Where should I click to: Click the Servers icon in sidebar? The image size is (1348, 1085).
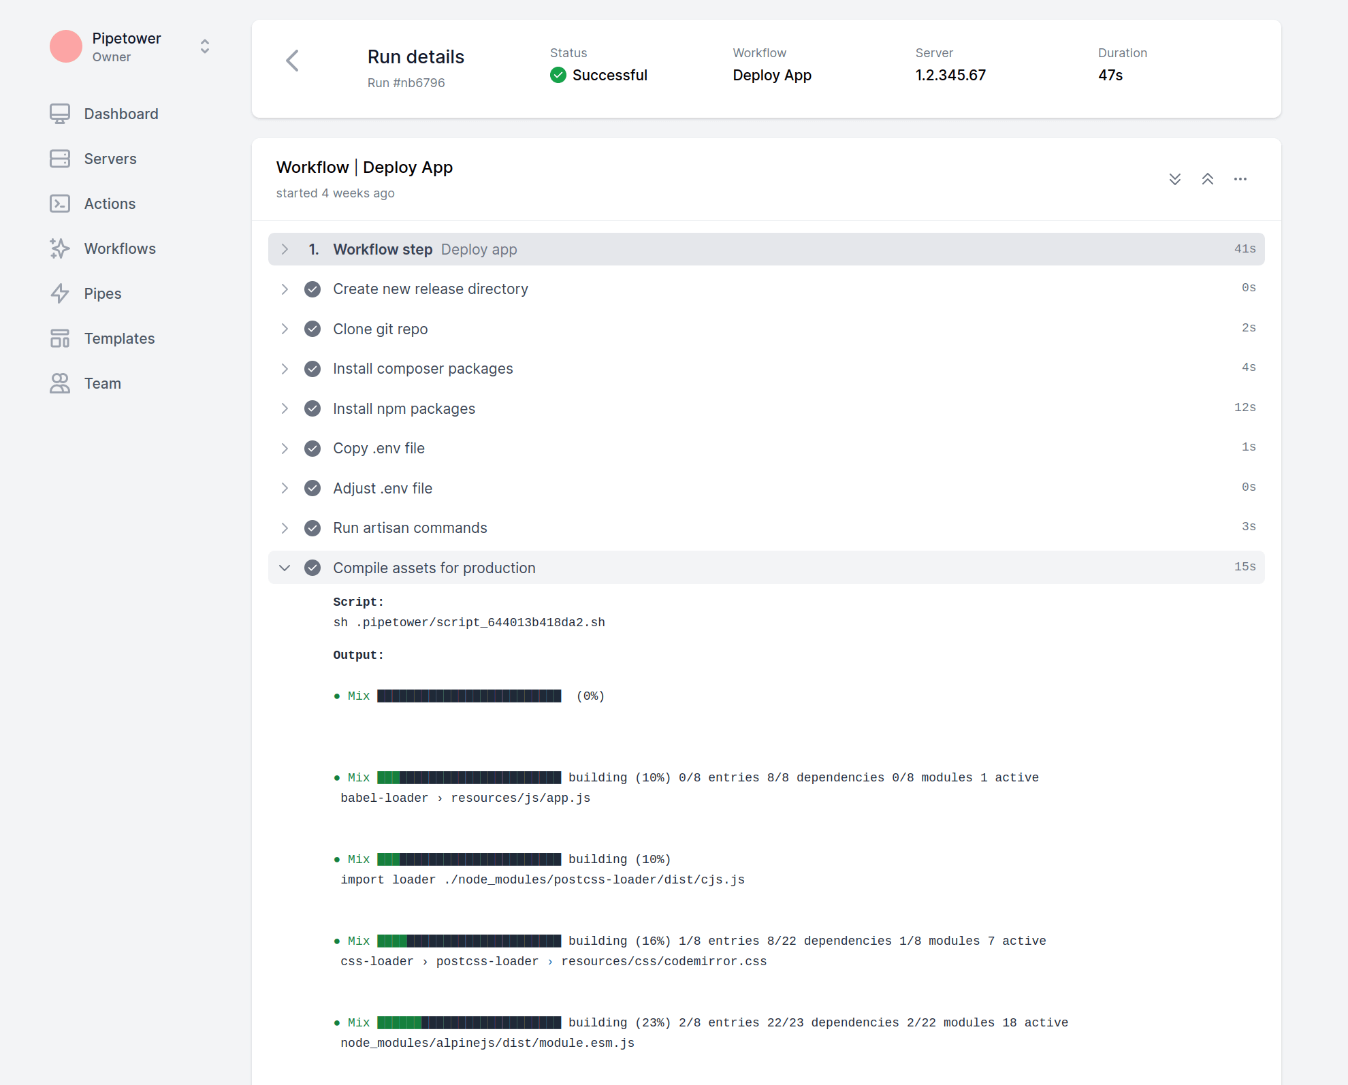click(x=60, y=159)
